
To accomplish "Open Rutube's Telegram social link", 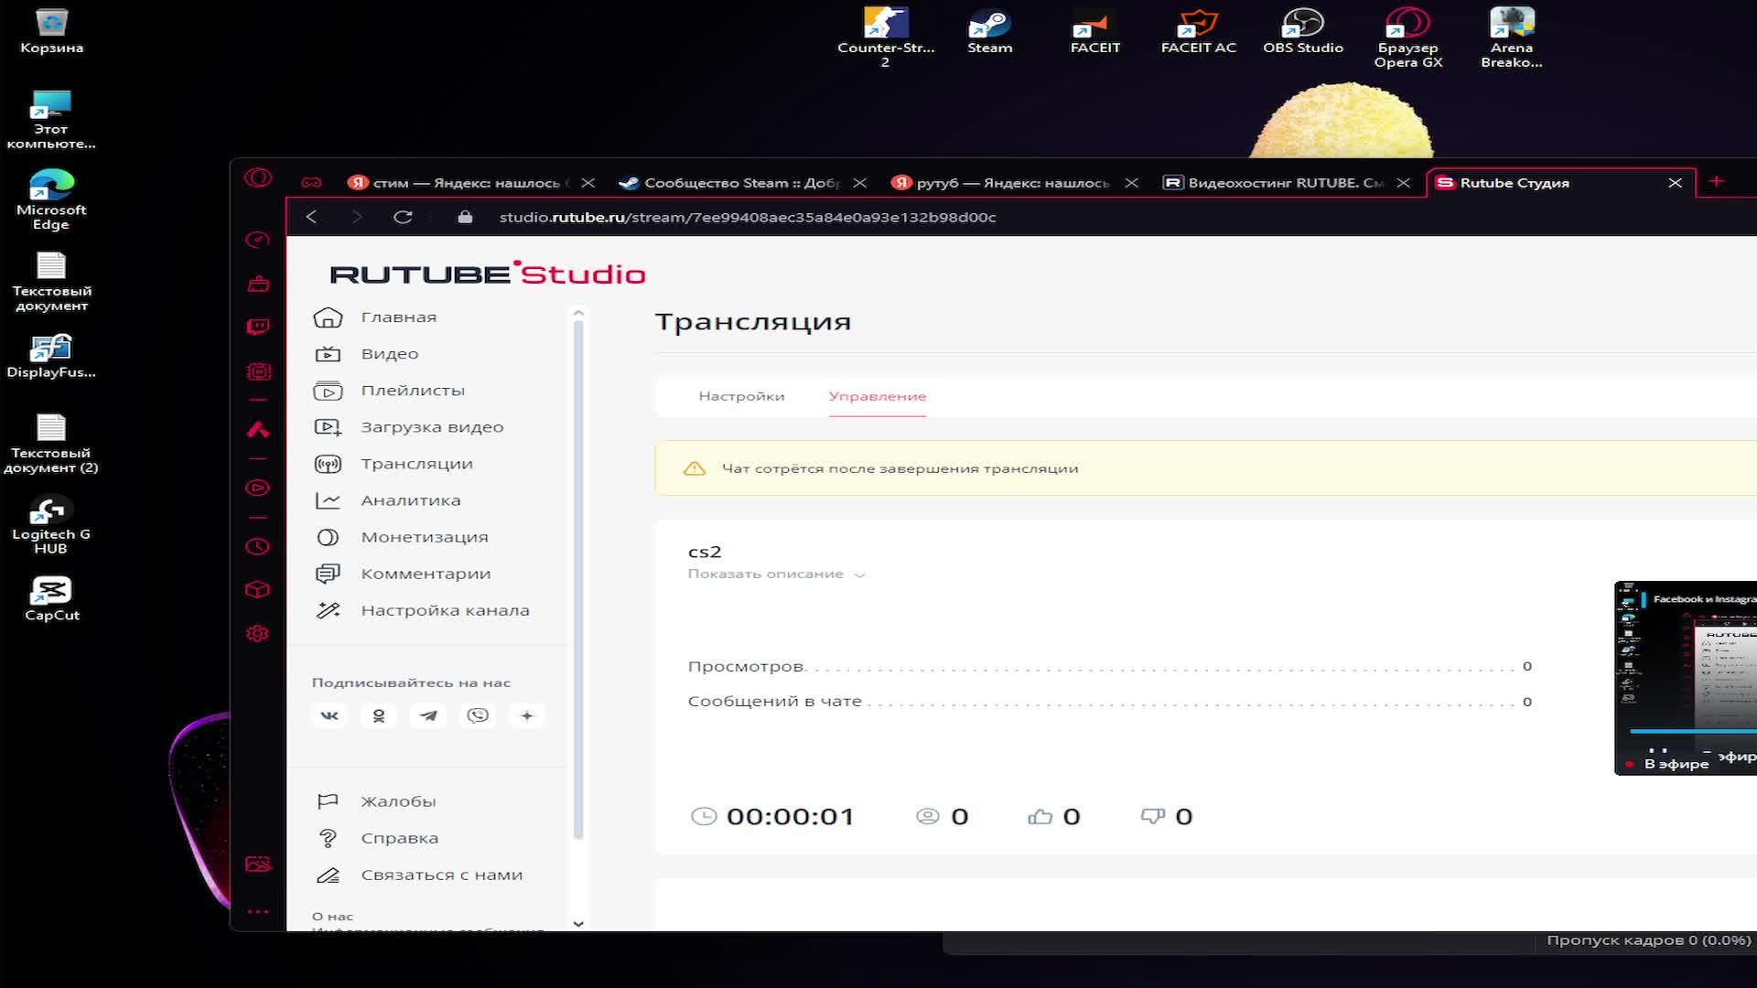I will (x=428, y=715).
